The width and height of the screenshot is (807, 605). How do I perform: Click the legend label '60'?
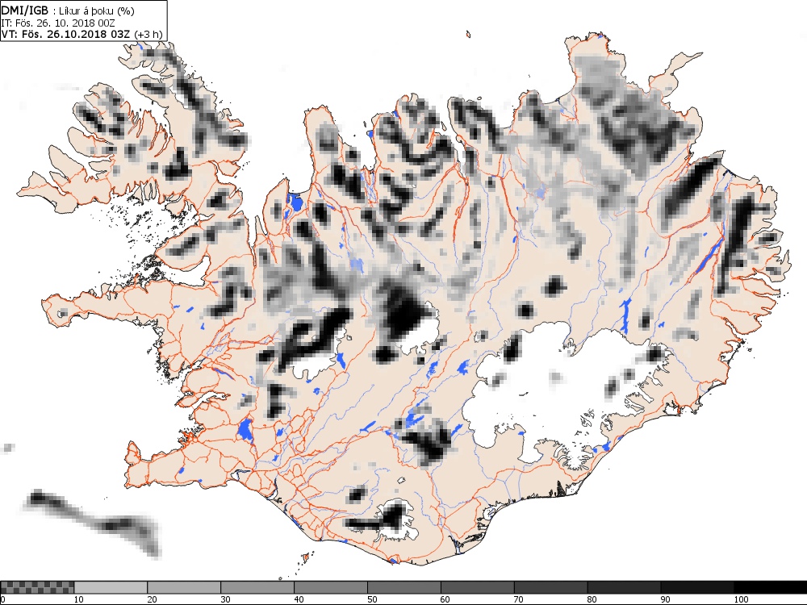(445, 599)
